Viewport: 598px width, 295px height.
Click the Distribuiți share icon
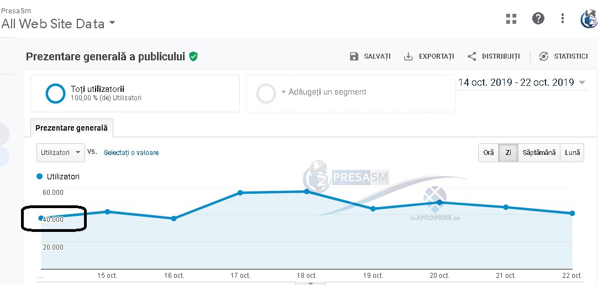click(x=472, y=56)
